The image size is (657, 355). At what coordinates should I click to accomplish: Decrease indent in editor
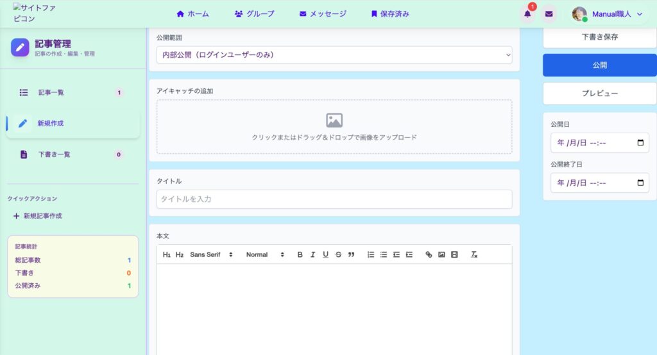coord(397,254)
